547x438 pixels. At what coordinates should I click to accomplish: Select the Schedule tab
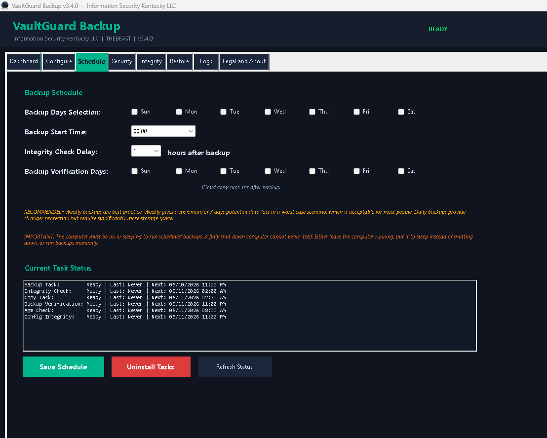click(x=92, y=62)
